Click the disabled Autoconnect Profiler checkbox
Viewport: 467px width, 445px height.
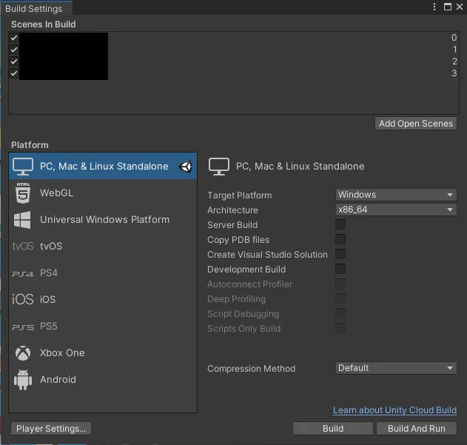340,284
